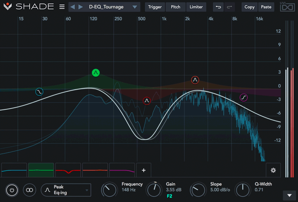Click the undo arrow icon
This screenshot has height=202, width=298.
click(x=219, y=7)
